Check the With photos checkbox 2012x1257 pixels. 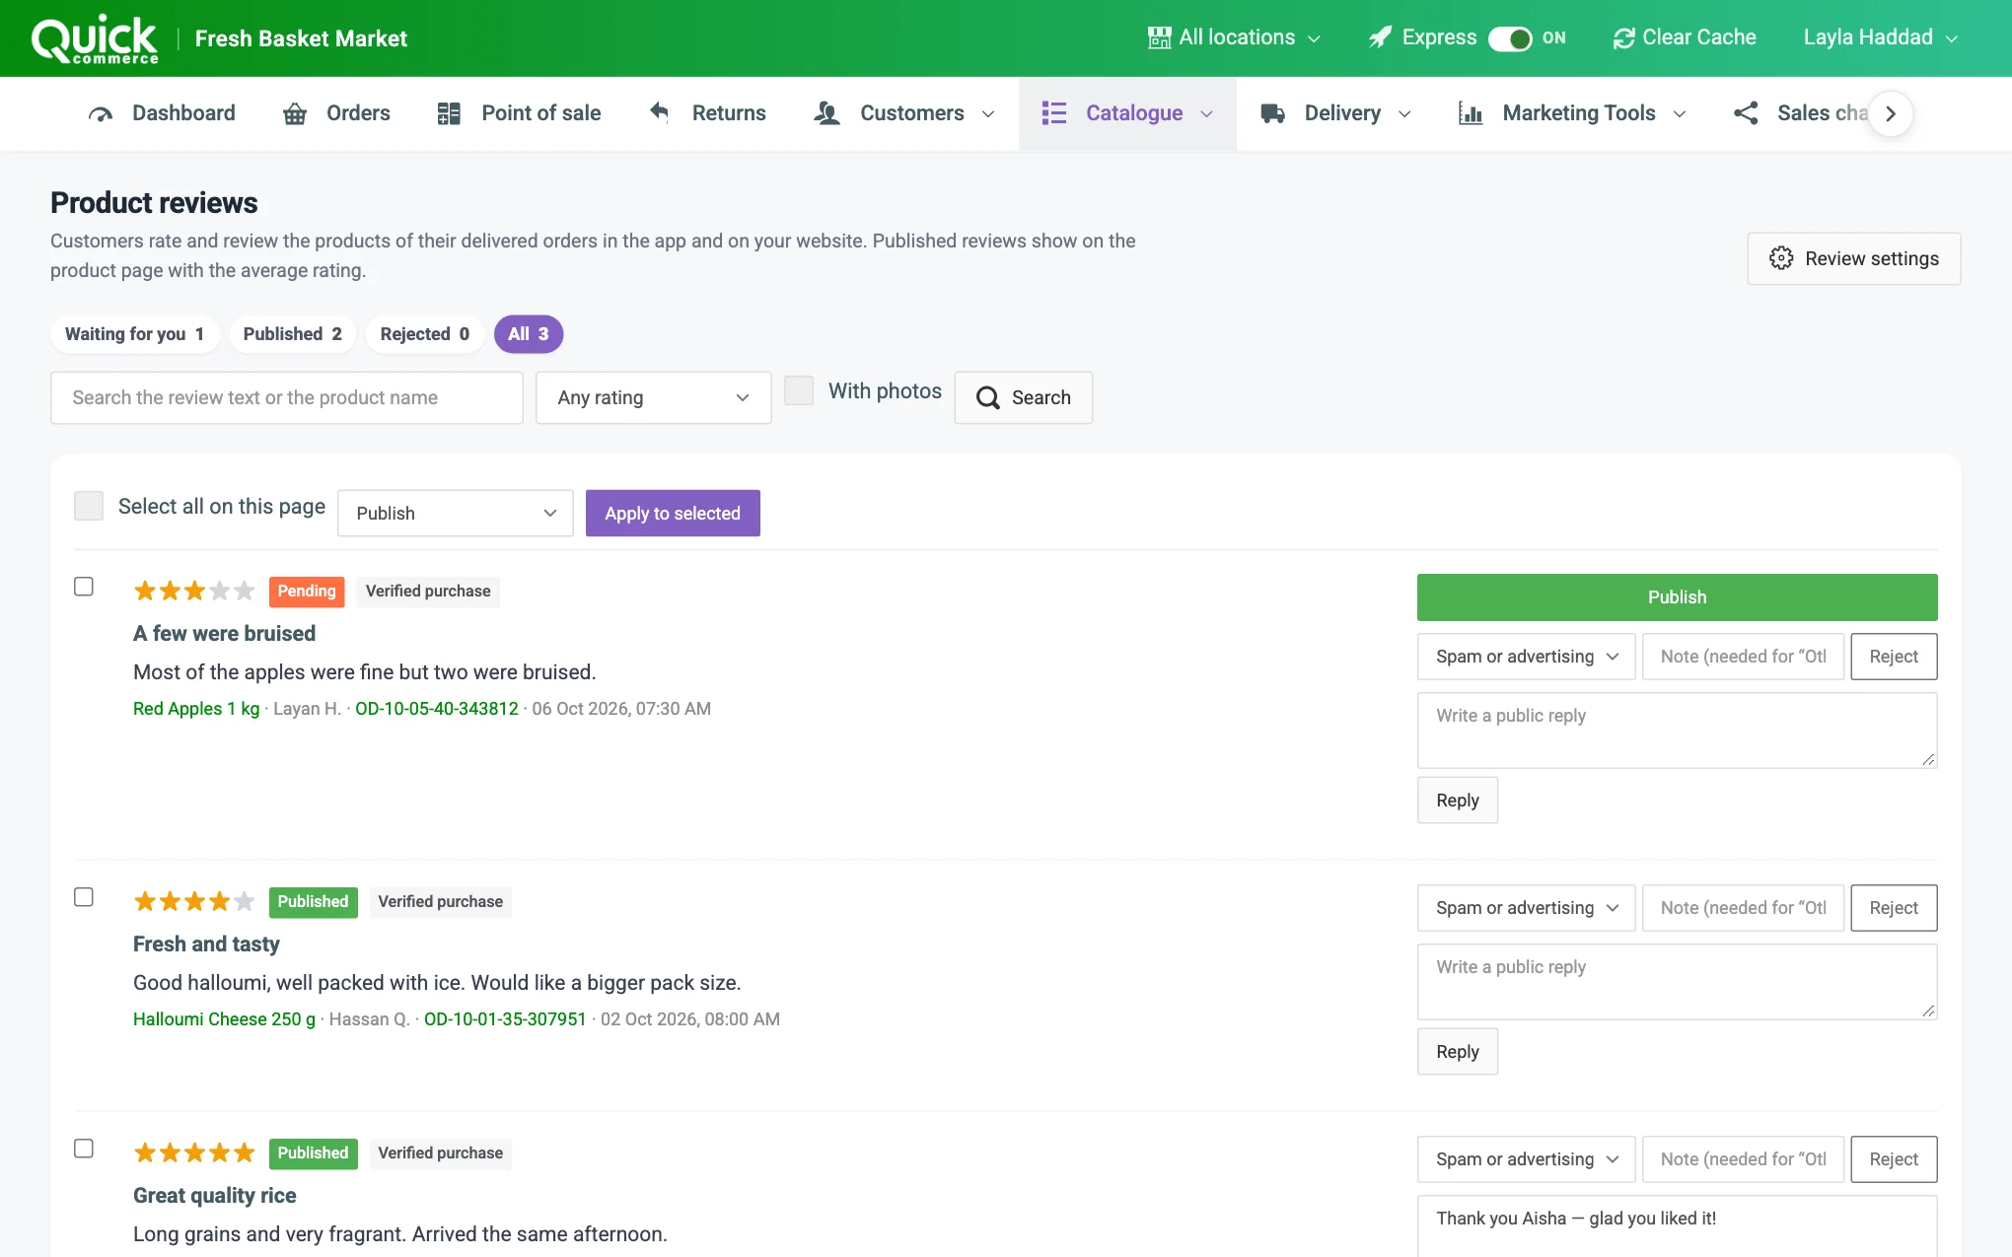[x=799, y=390]
